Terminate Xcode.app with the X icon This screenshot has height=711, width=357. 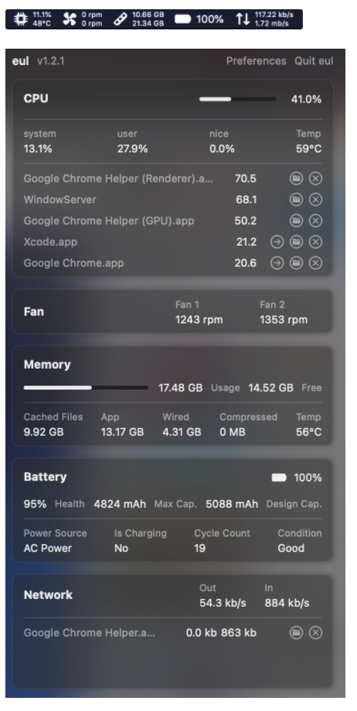point(315,242)
